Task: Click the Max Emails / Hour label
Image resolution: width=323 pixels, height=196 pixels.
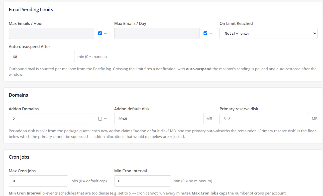Action: point(26,23)
